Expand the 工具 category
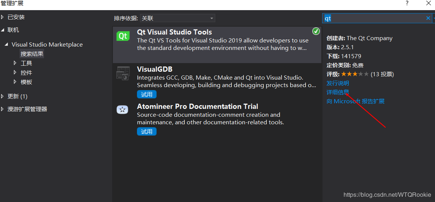 [x=15, y=63]
